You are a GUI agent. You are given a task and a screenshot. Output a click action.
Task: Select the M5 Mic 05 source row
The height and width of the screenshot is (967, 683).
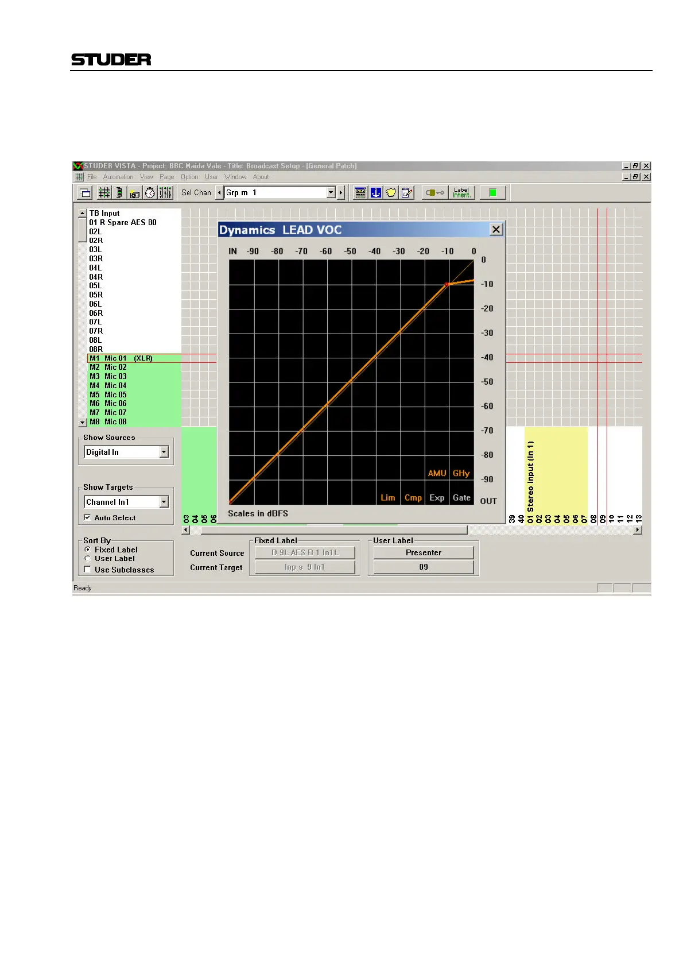tap(134, 394)
